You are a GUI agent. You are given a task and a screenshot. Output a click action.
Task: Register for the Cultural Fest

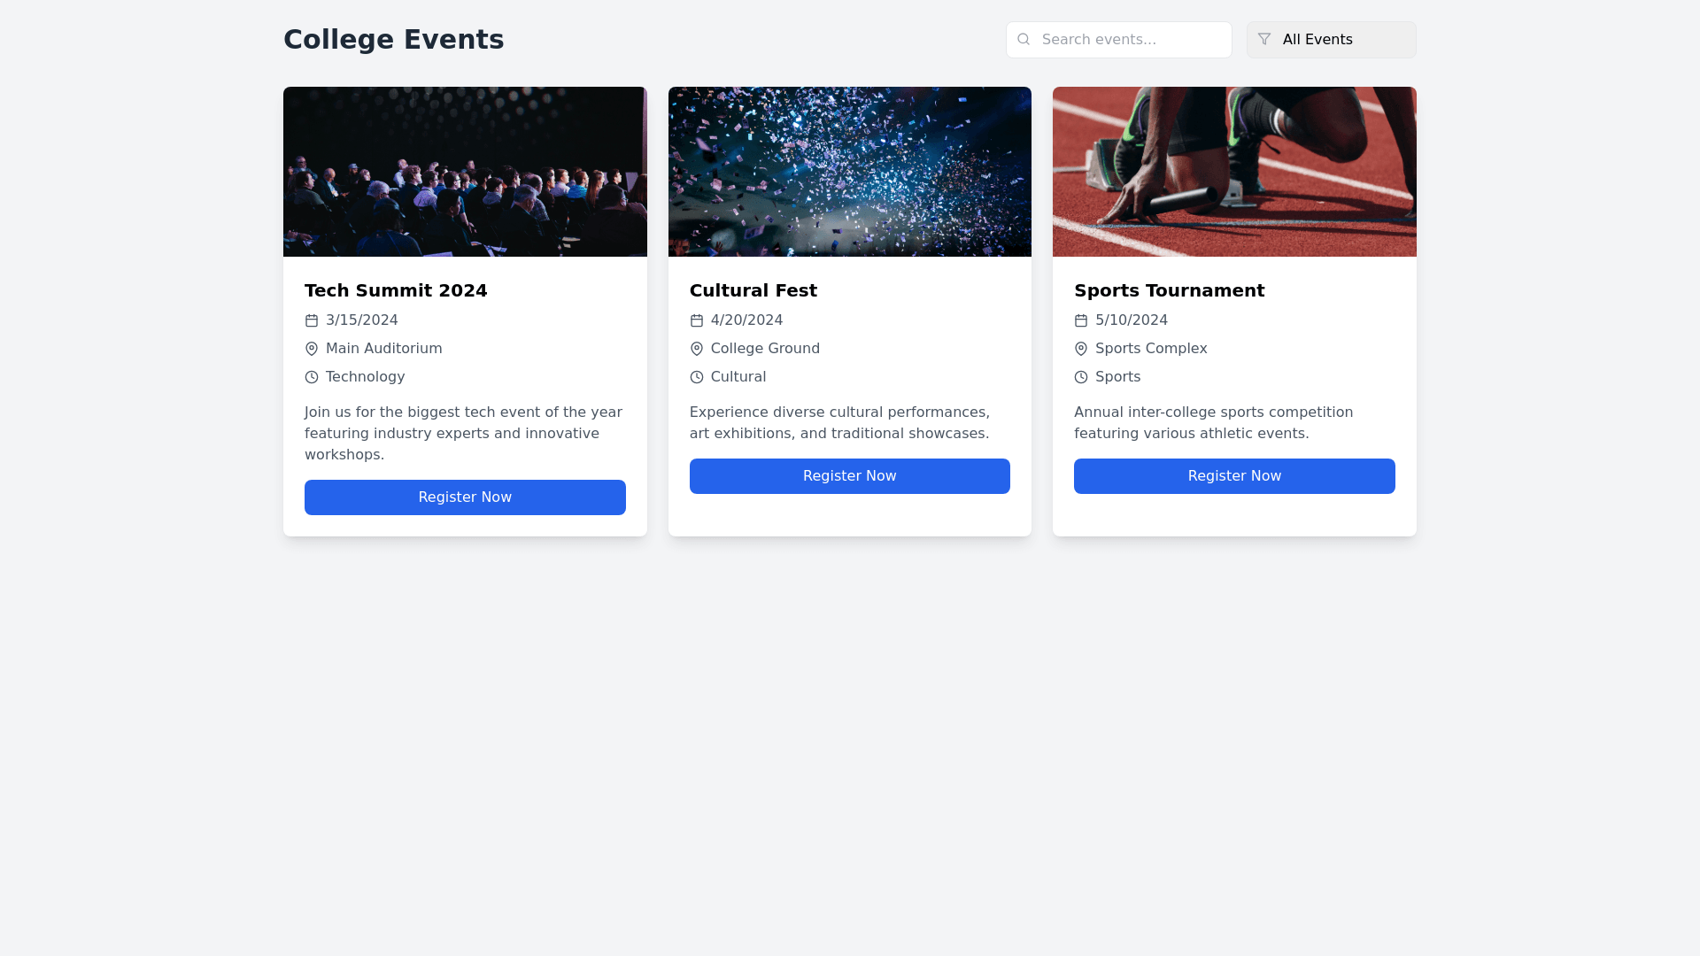click(850, 476)
